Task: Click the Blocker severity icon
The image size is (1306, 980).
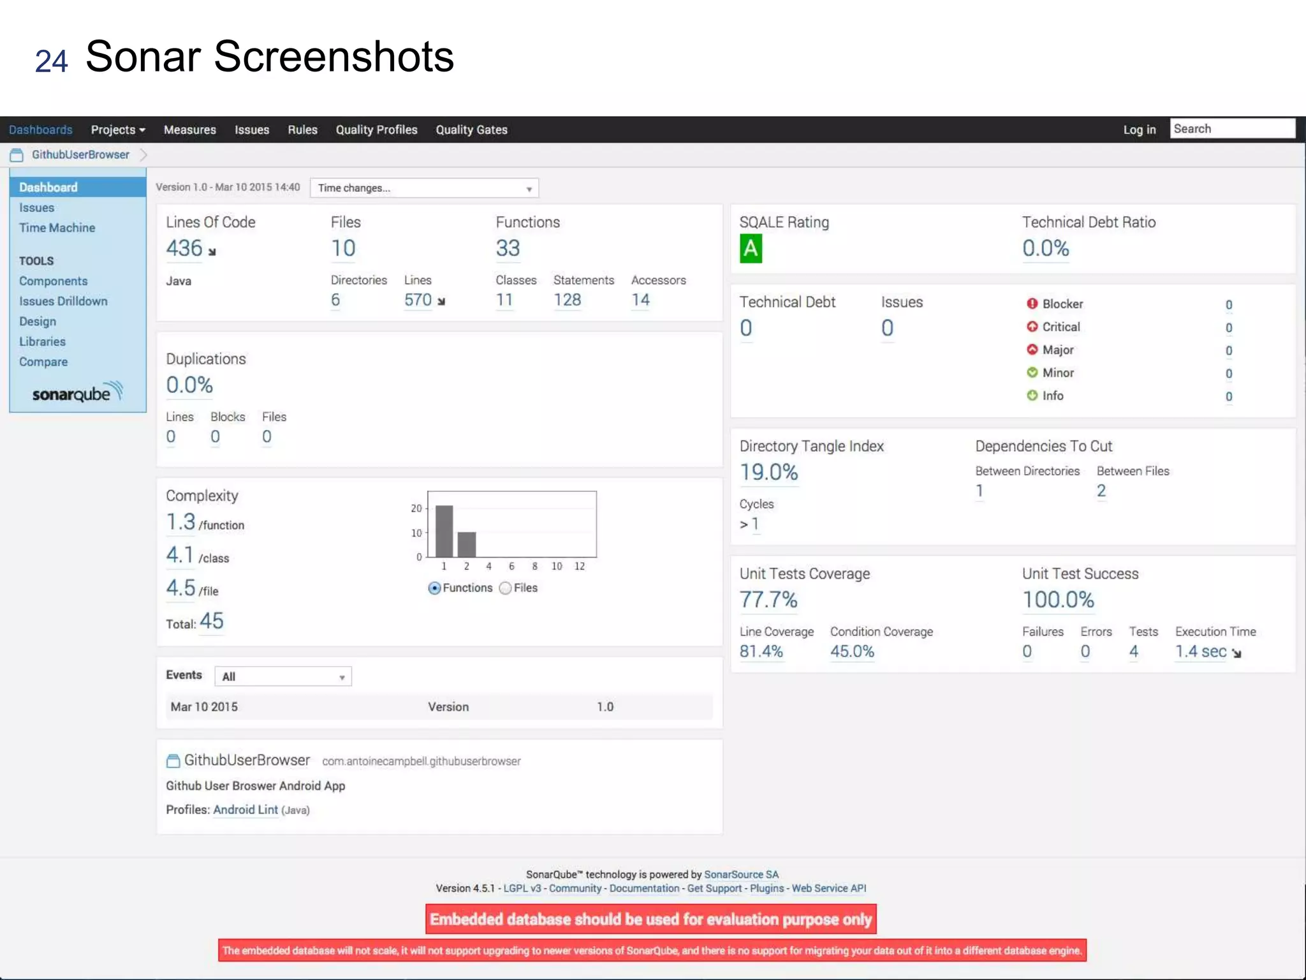Action: (x=1032, y=304)
